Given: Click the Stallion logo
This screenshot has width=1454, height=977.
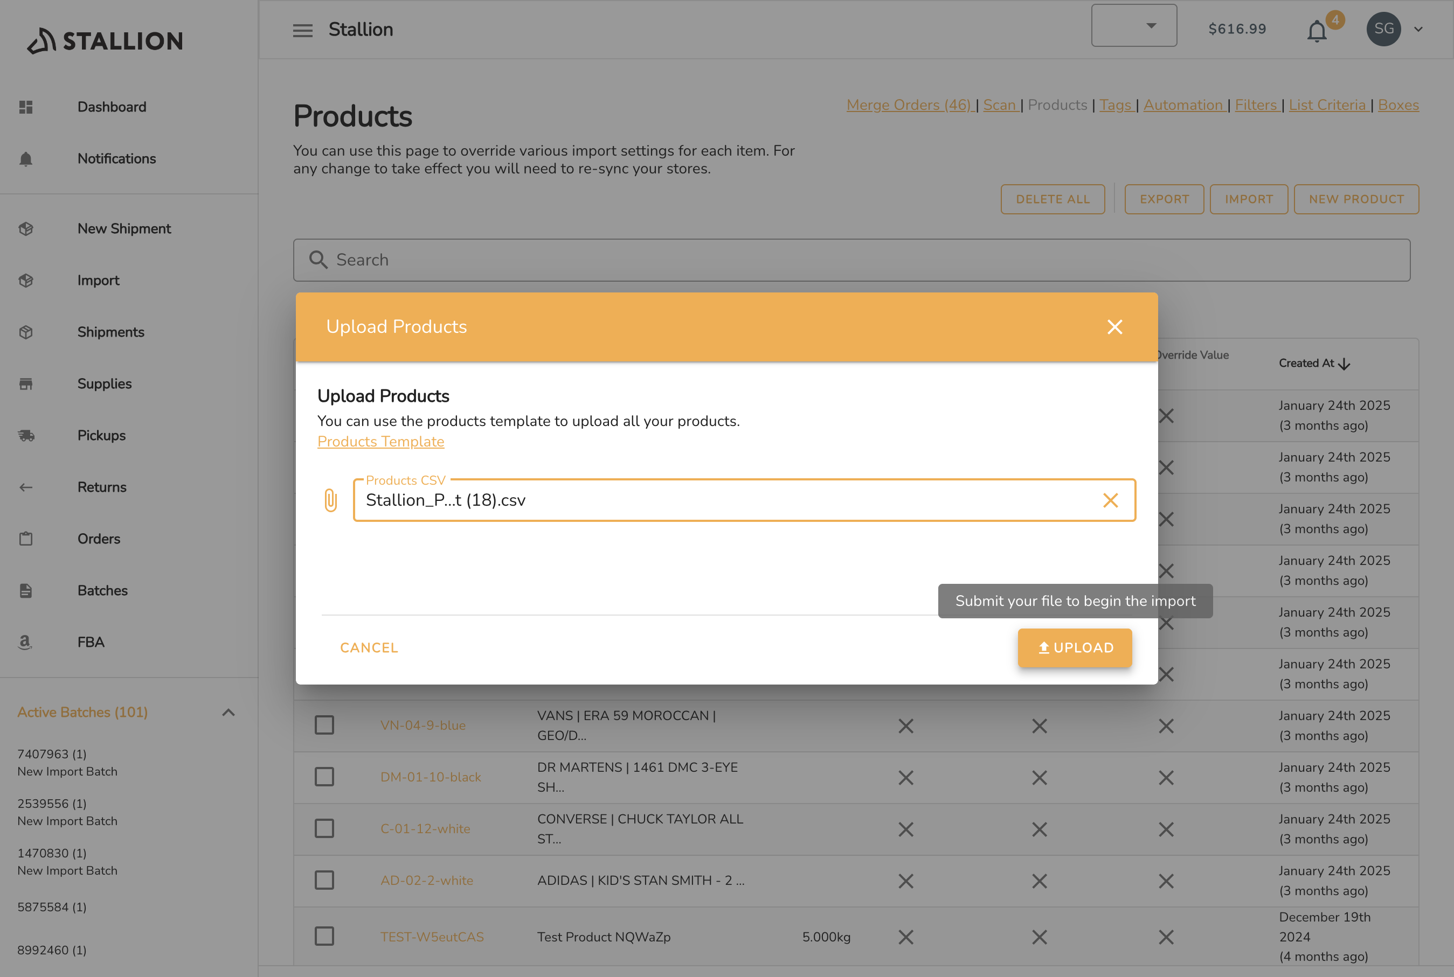Looking at the screenshot, I should [106, 41].
